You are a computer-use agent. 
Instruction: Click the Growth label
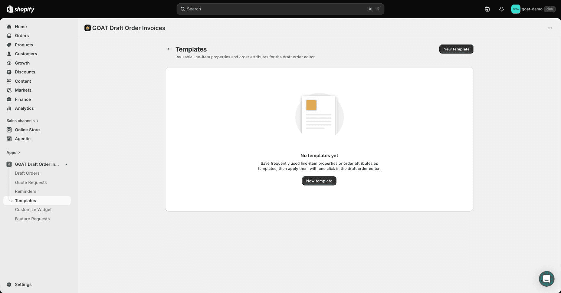22,63
